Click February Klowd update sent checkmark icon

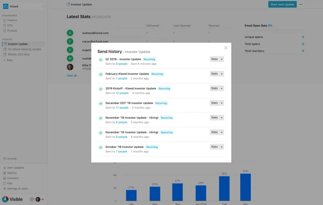[101, 74]
